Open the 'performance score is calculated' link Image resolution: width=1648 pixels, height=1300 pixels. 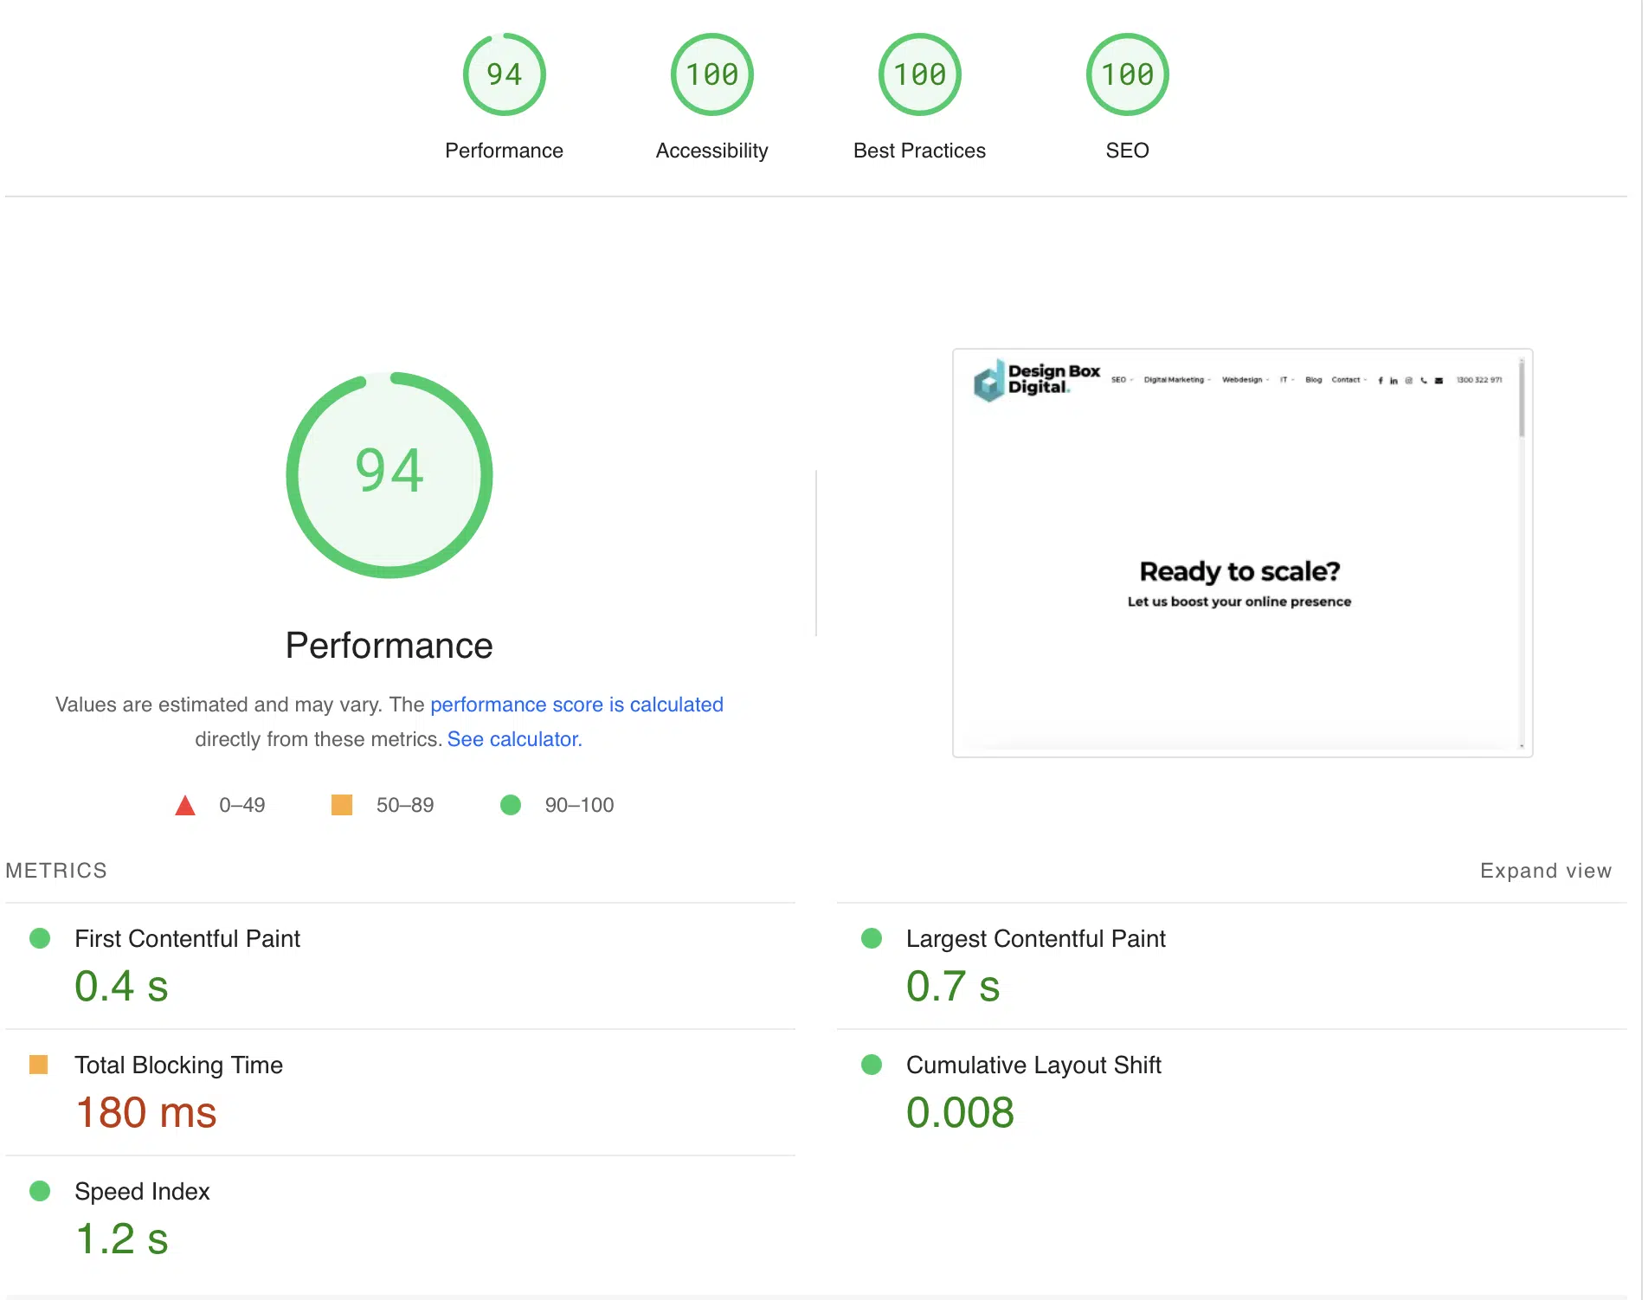[576, 705]
